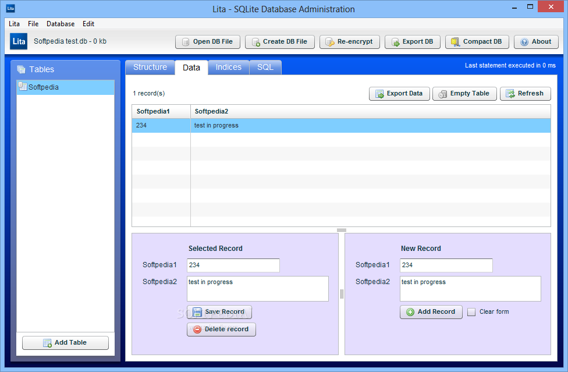
Task: Click Softpedia1 field in Selected Record
Action: tap(233, 265)
